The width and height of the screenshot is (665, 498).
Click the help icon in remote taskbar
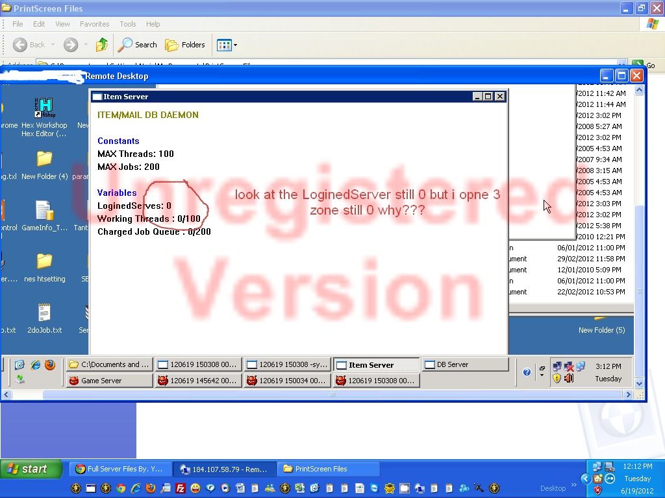(x=527, y=372)
